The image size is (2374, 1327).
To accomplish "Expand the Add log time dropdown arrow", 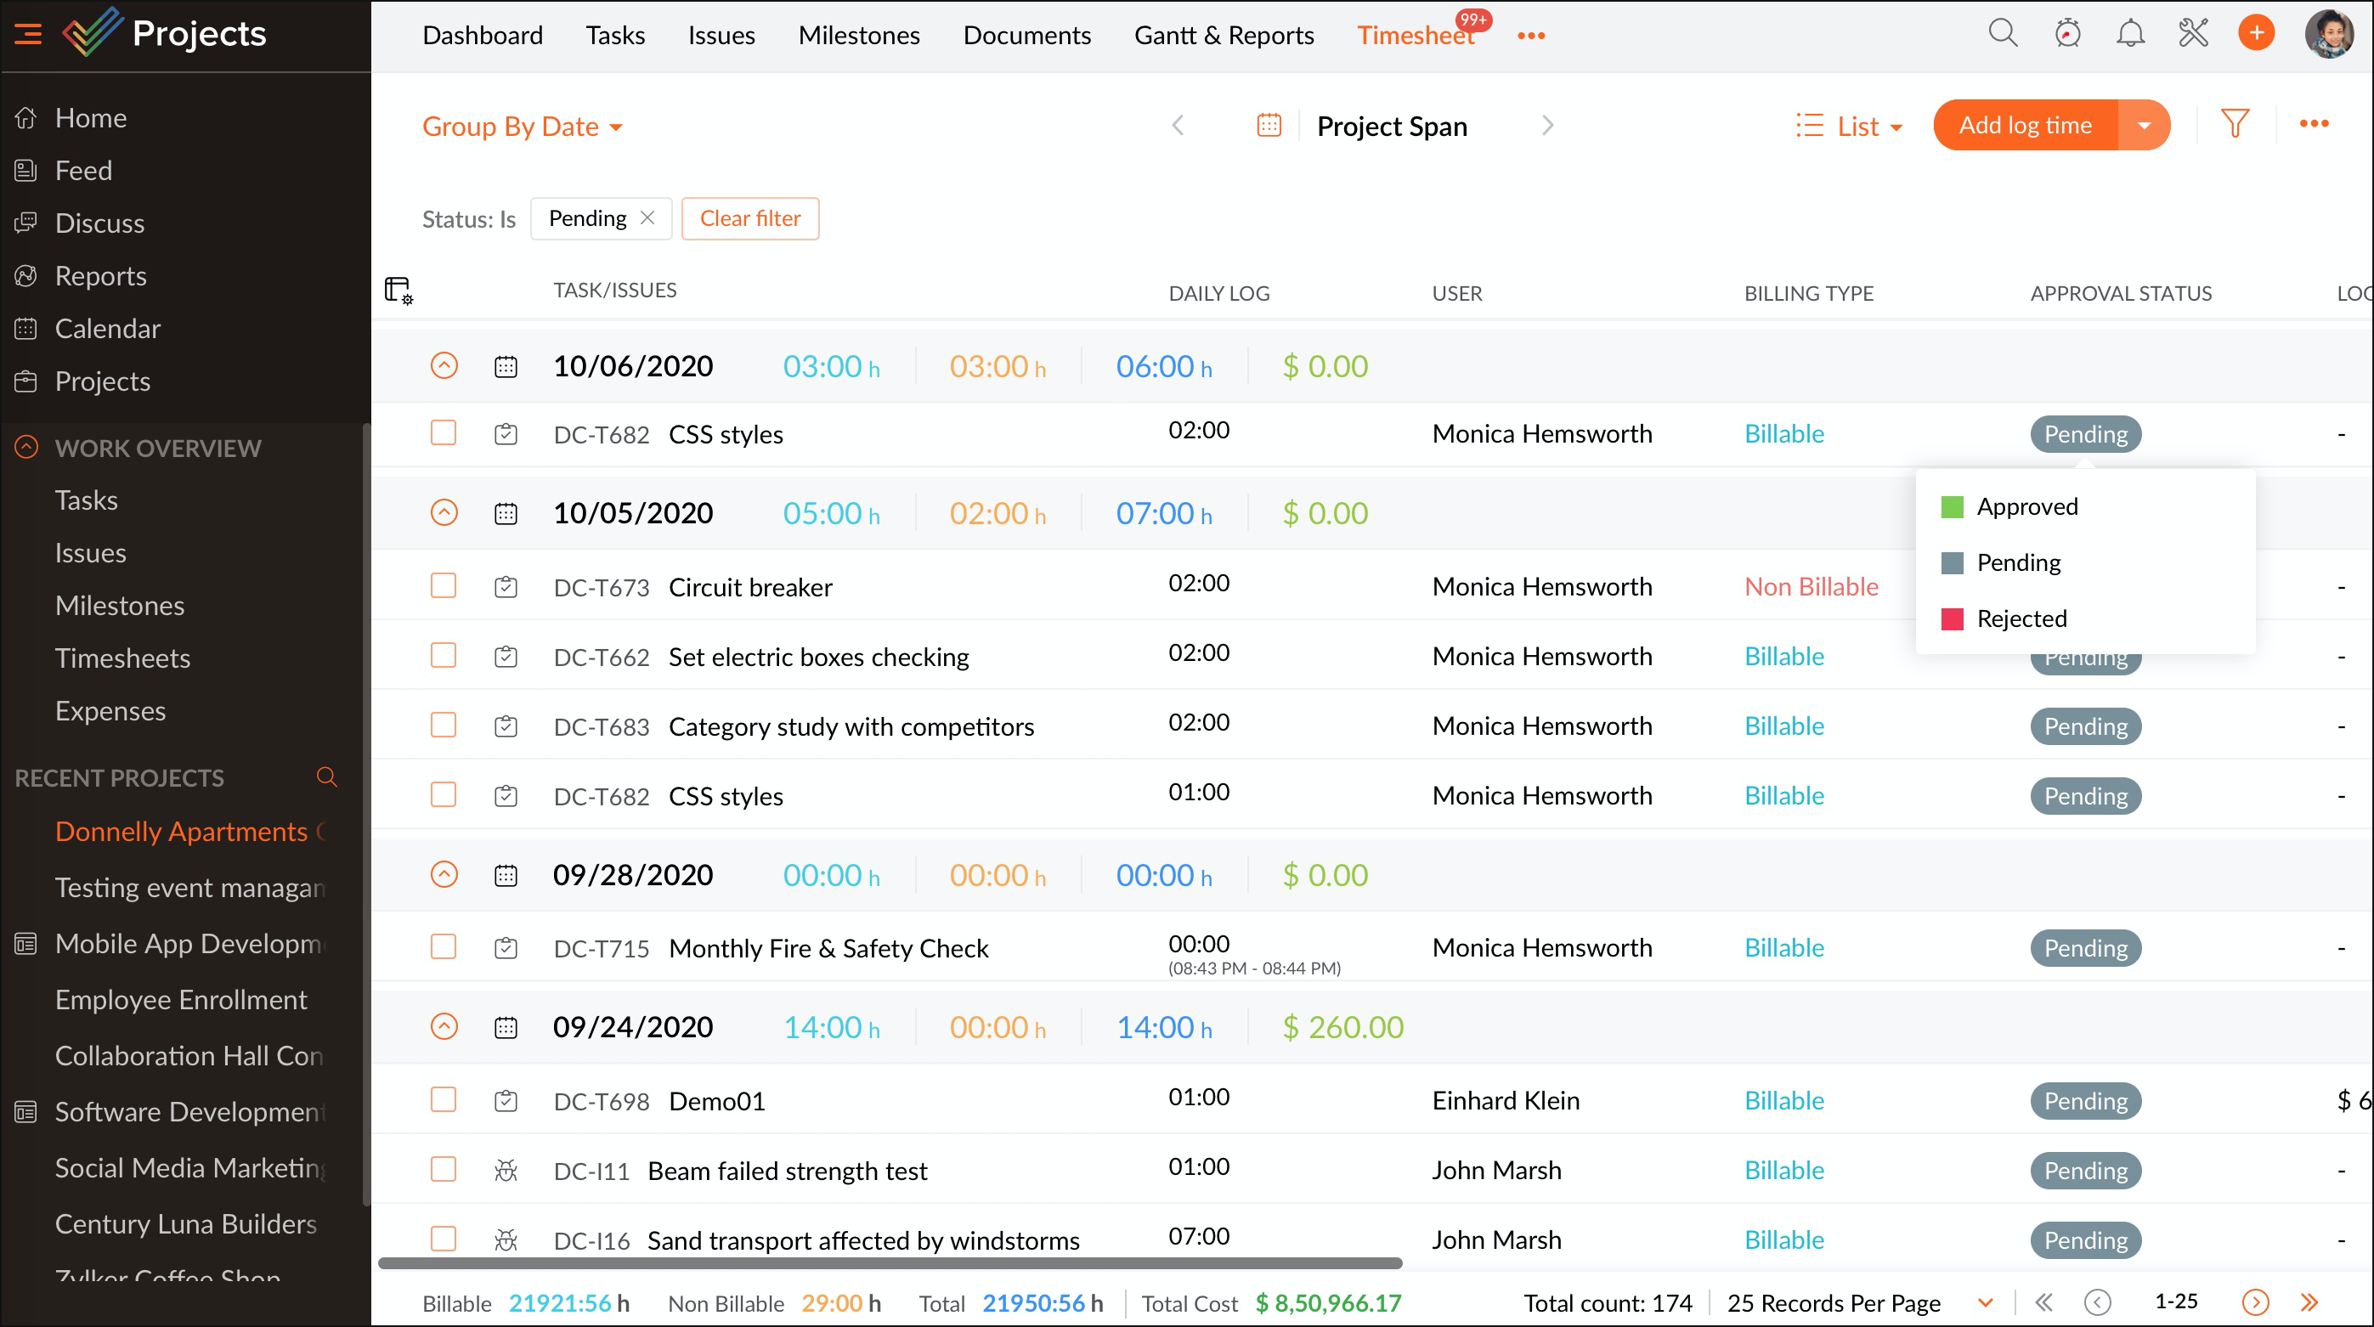I will point(2145,126).
